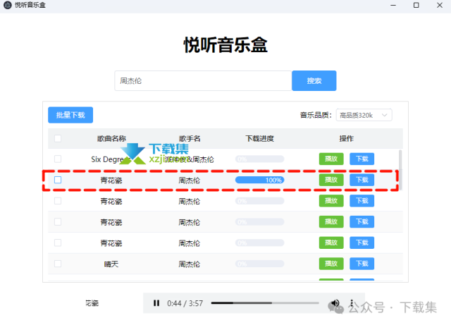Click the 批量下载 batch download button
The image size is (451, 325).
[70, 115]
